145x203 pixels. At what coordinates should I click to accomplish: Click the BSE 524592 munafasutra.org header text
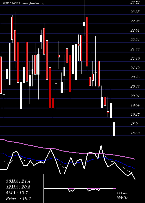tap(24, 3)
